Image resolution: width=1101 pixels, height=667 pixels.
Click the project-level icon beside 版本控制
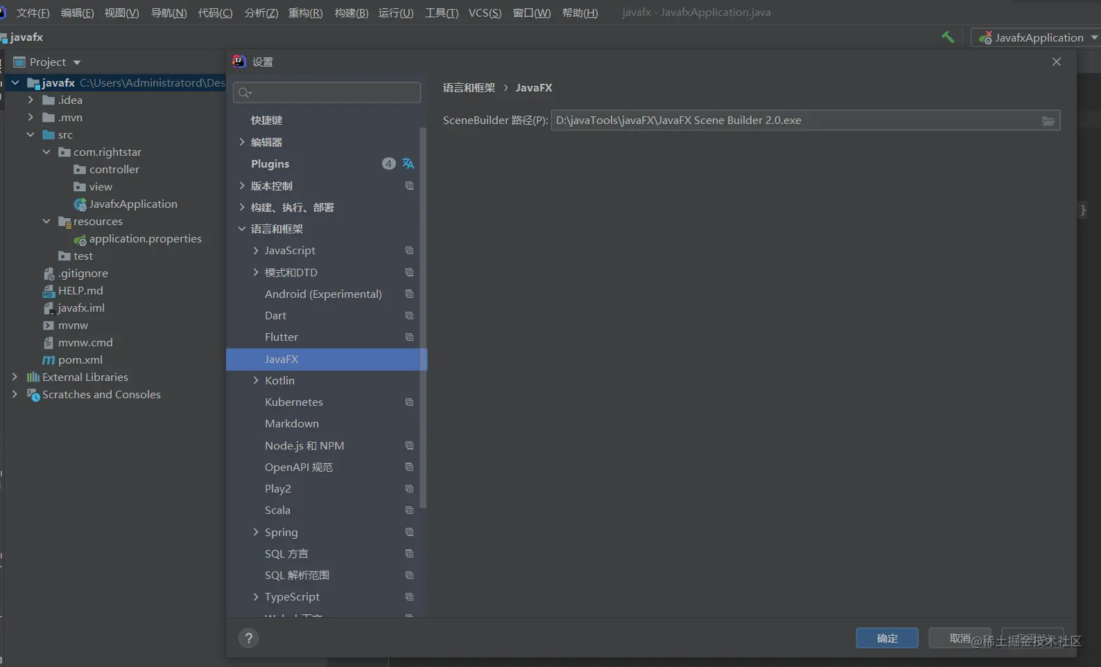tap(409, 186)
